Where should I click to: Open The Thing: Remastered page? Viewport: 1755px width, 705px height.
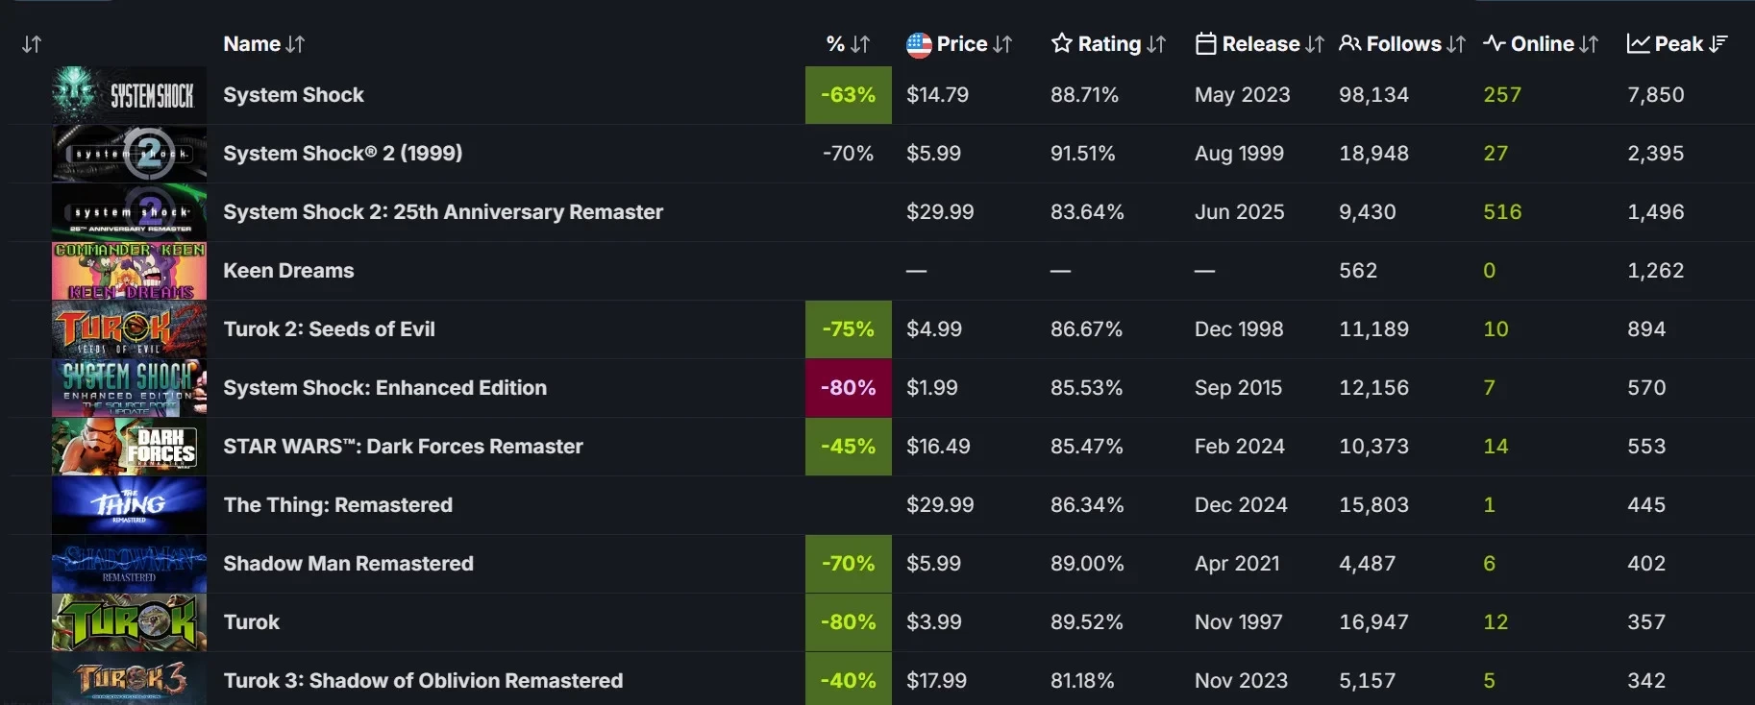coord(337,505)
